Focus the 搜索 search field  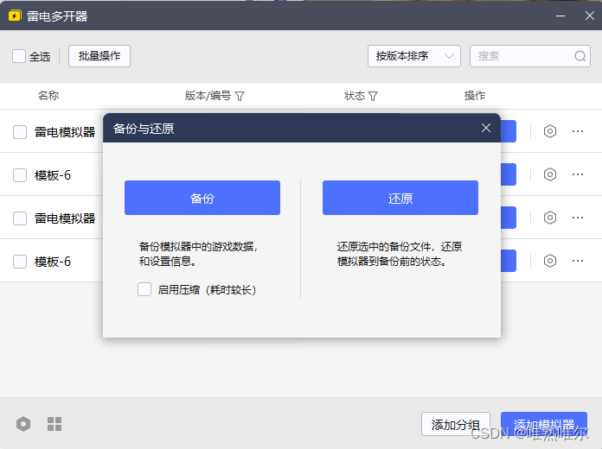pos(530,56)
